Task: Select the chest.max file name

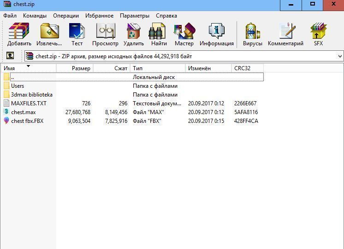Action: pos(24,112)
